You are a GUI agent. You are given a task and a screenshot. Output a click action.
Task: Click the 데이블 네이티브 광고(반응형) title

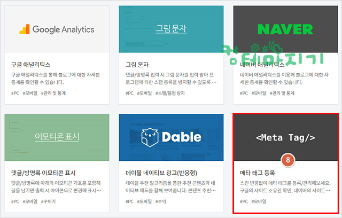click(x=161, y=173)
